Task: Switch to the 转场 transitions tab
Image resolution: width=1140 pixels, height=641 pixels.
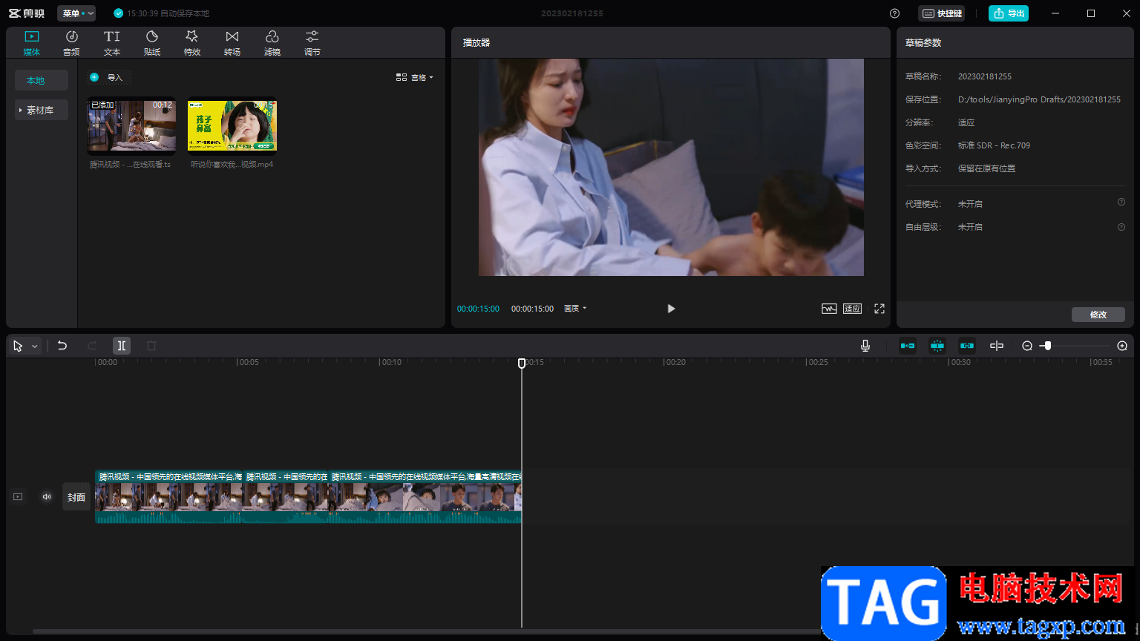Action: click(232, 43)
